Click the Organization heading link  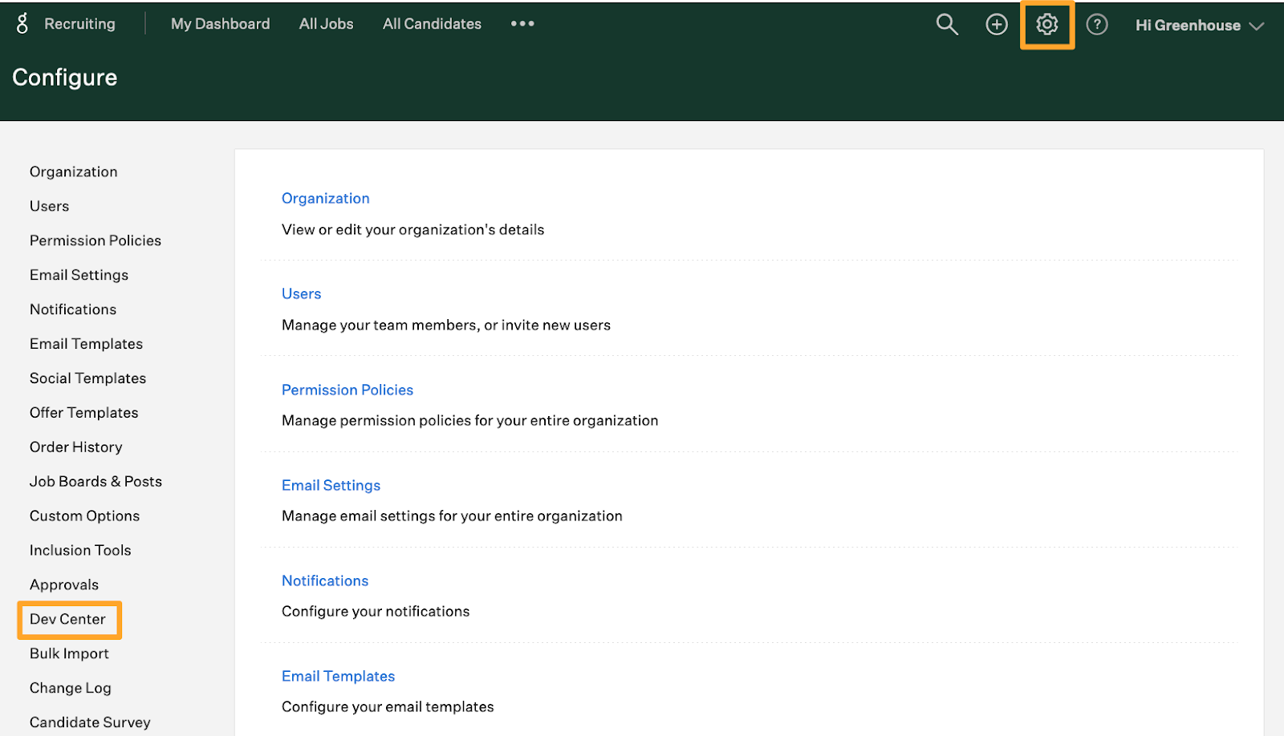click(x=325, y=198)
